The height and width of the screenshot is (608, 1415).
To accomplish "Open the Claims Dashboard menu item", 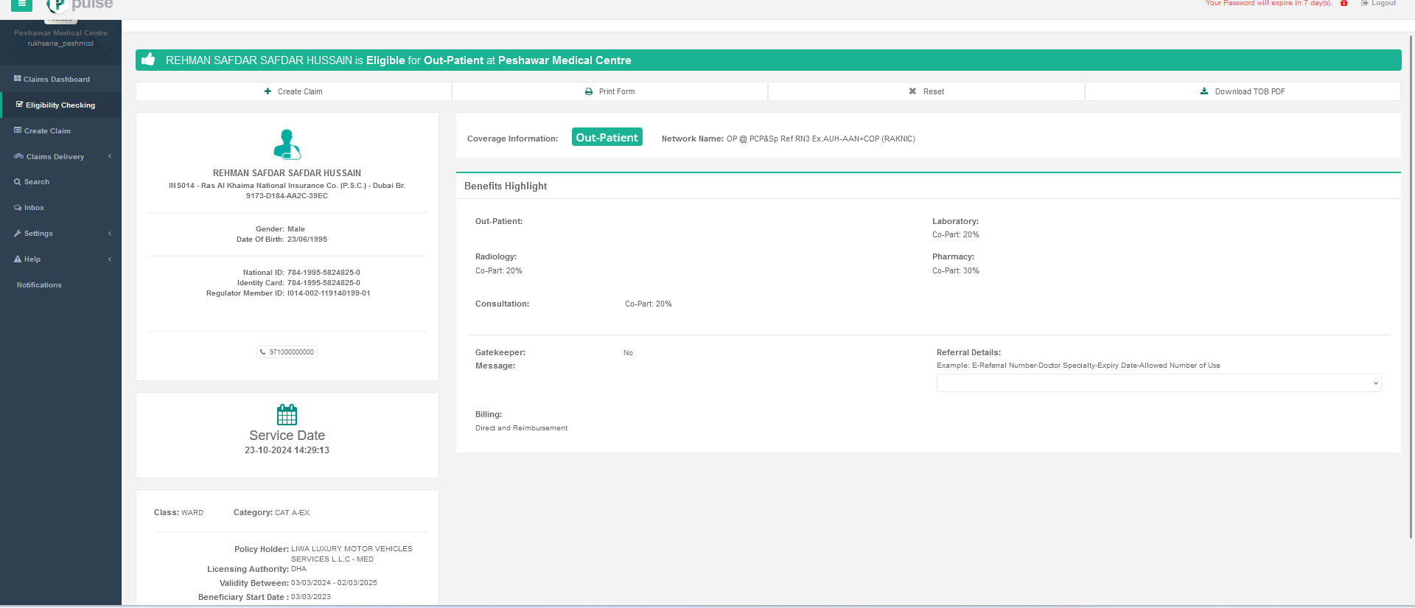I will pos(56,80).
